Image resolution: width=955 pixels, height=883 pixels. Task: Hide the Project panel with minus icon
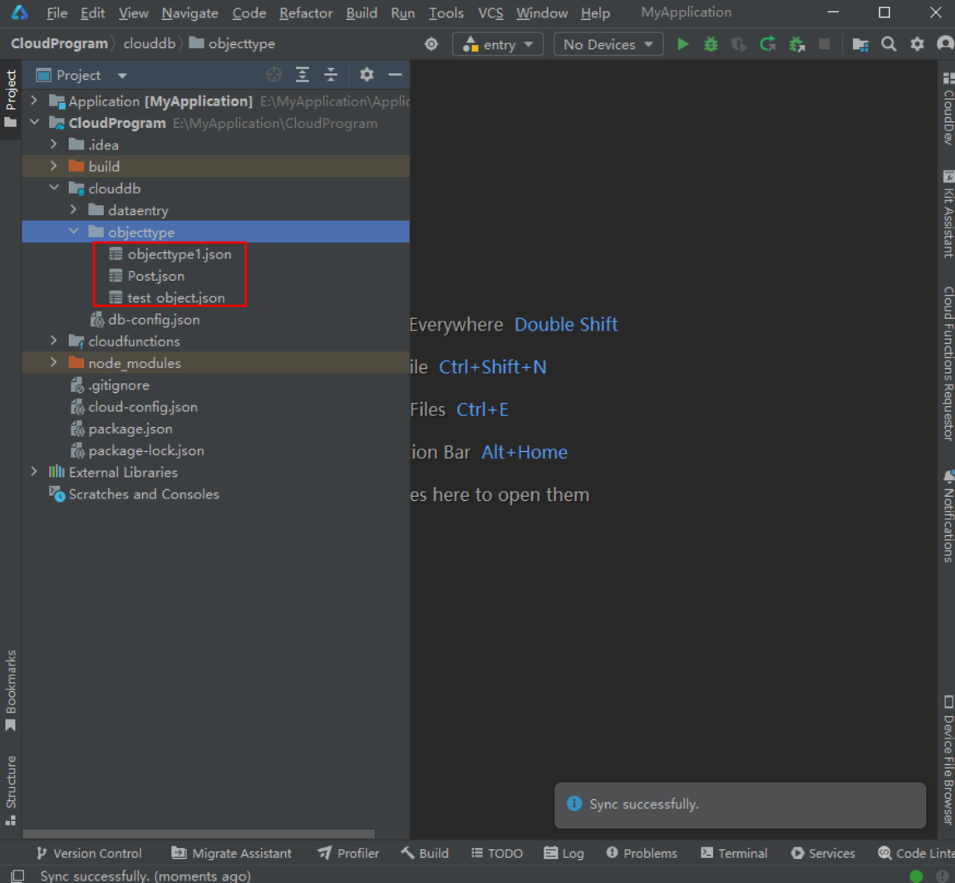click(396, 75)
